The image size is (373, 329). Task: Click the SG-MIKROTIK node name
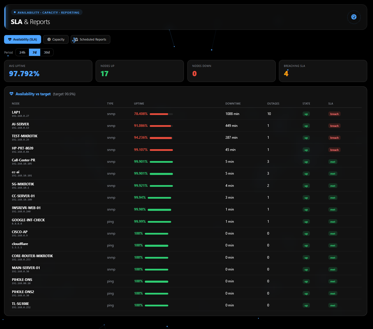(x=23, y=184)
